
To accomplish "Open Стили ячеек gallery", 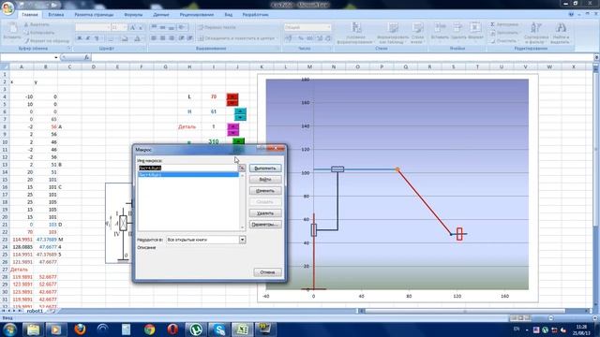I will pyautogui.click(x=417, y=33).
